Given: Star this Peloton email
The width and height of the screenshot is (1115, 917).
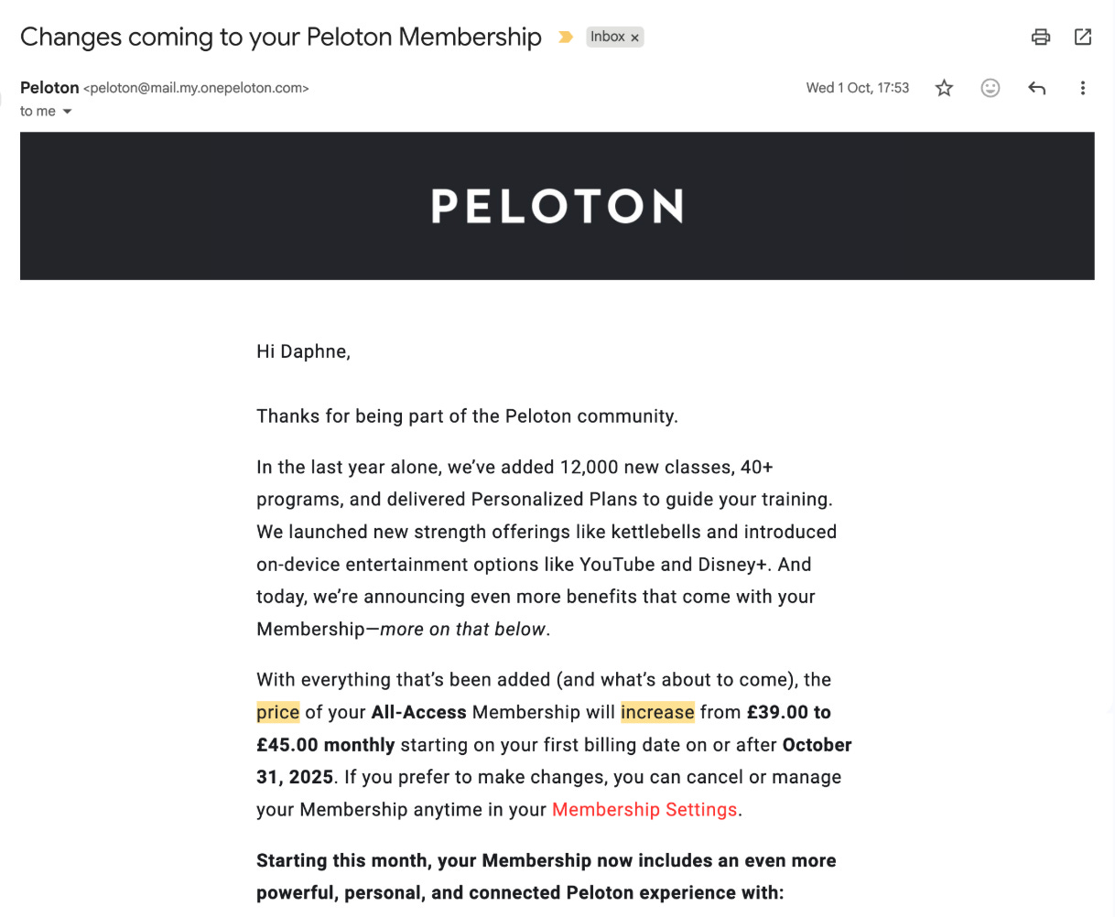Looking at the screenshot, I should (944, 88).
